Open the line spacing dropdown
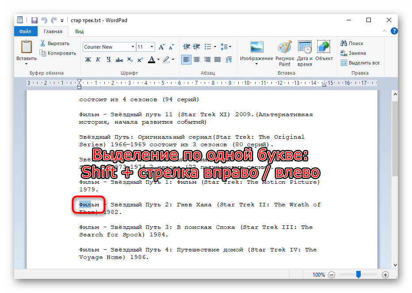 tap(226, 47)
